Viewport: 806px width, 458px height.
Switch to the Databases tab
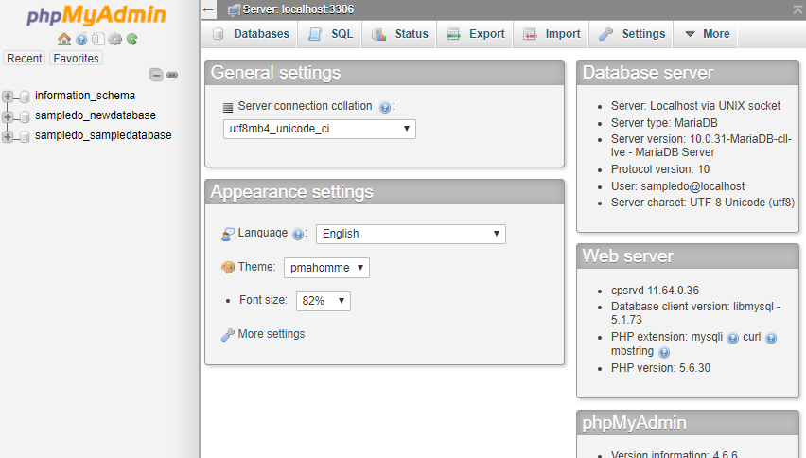pos(251,34)
